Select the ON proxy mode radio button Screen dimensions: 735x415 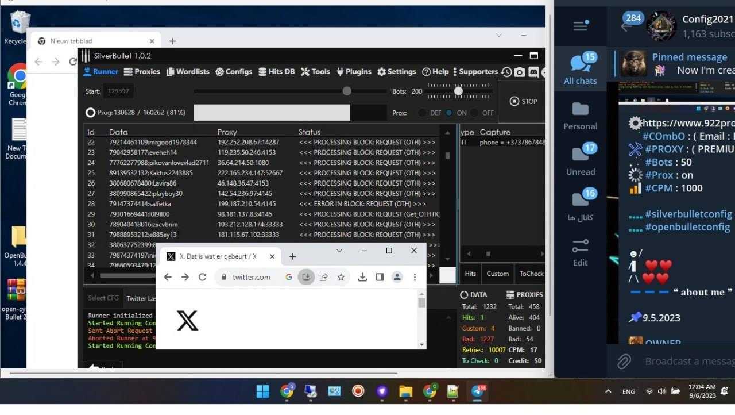448,113
